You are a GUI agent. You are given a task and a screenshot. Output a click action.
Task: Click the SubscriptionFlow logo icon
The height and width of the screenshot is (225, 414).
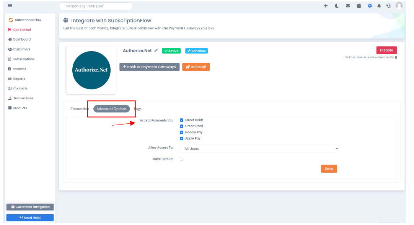pyautogui.click(x=11, y=20)
